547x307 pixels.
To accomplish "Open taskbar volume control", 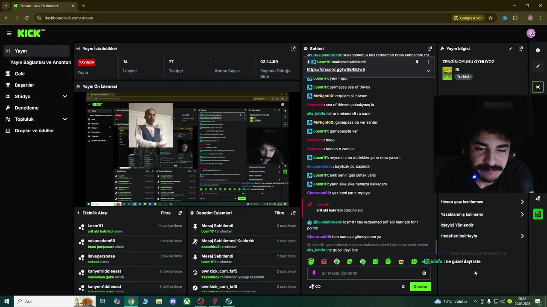I will (503, 301).
